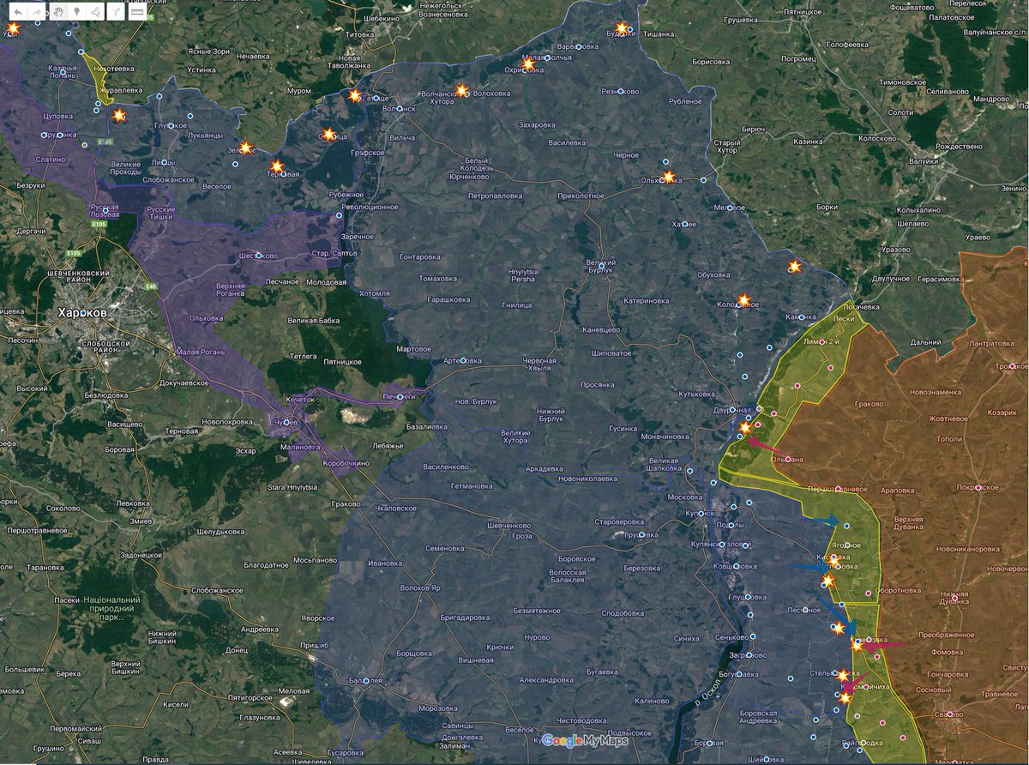Click the Волохов Яр village label
Viewport: 1029px width, 765px height.
click(420, 587)
